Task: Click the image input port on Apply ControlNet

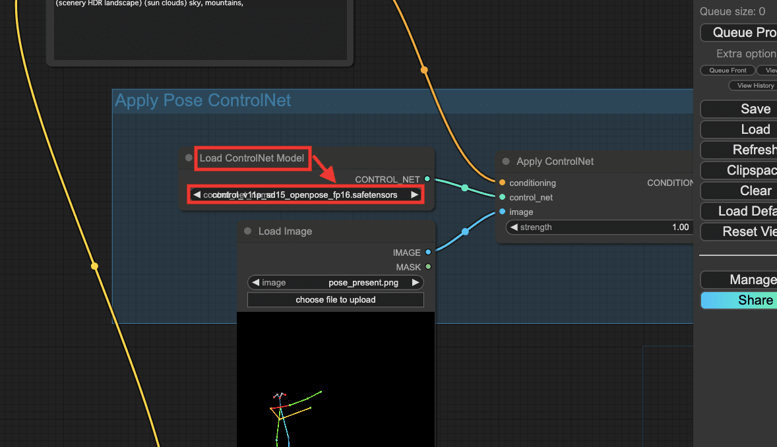Action: click(502, 212)
